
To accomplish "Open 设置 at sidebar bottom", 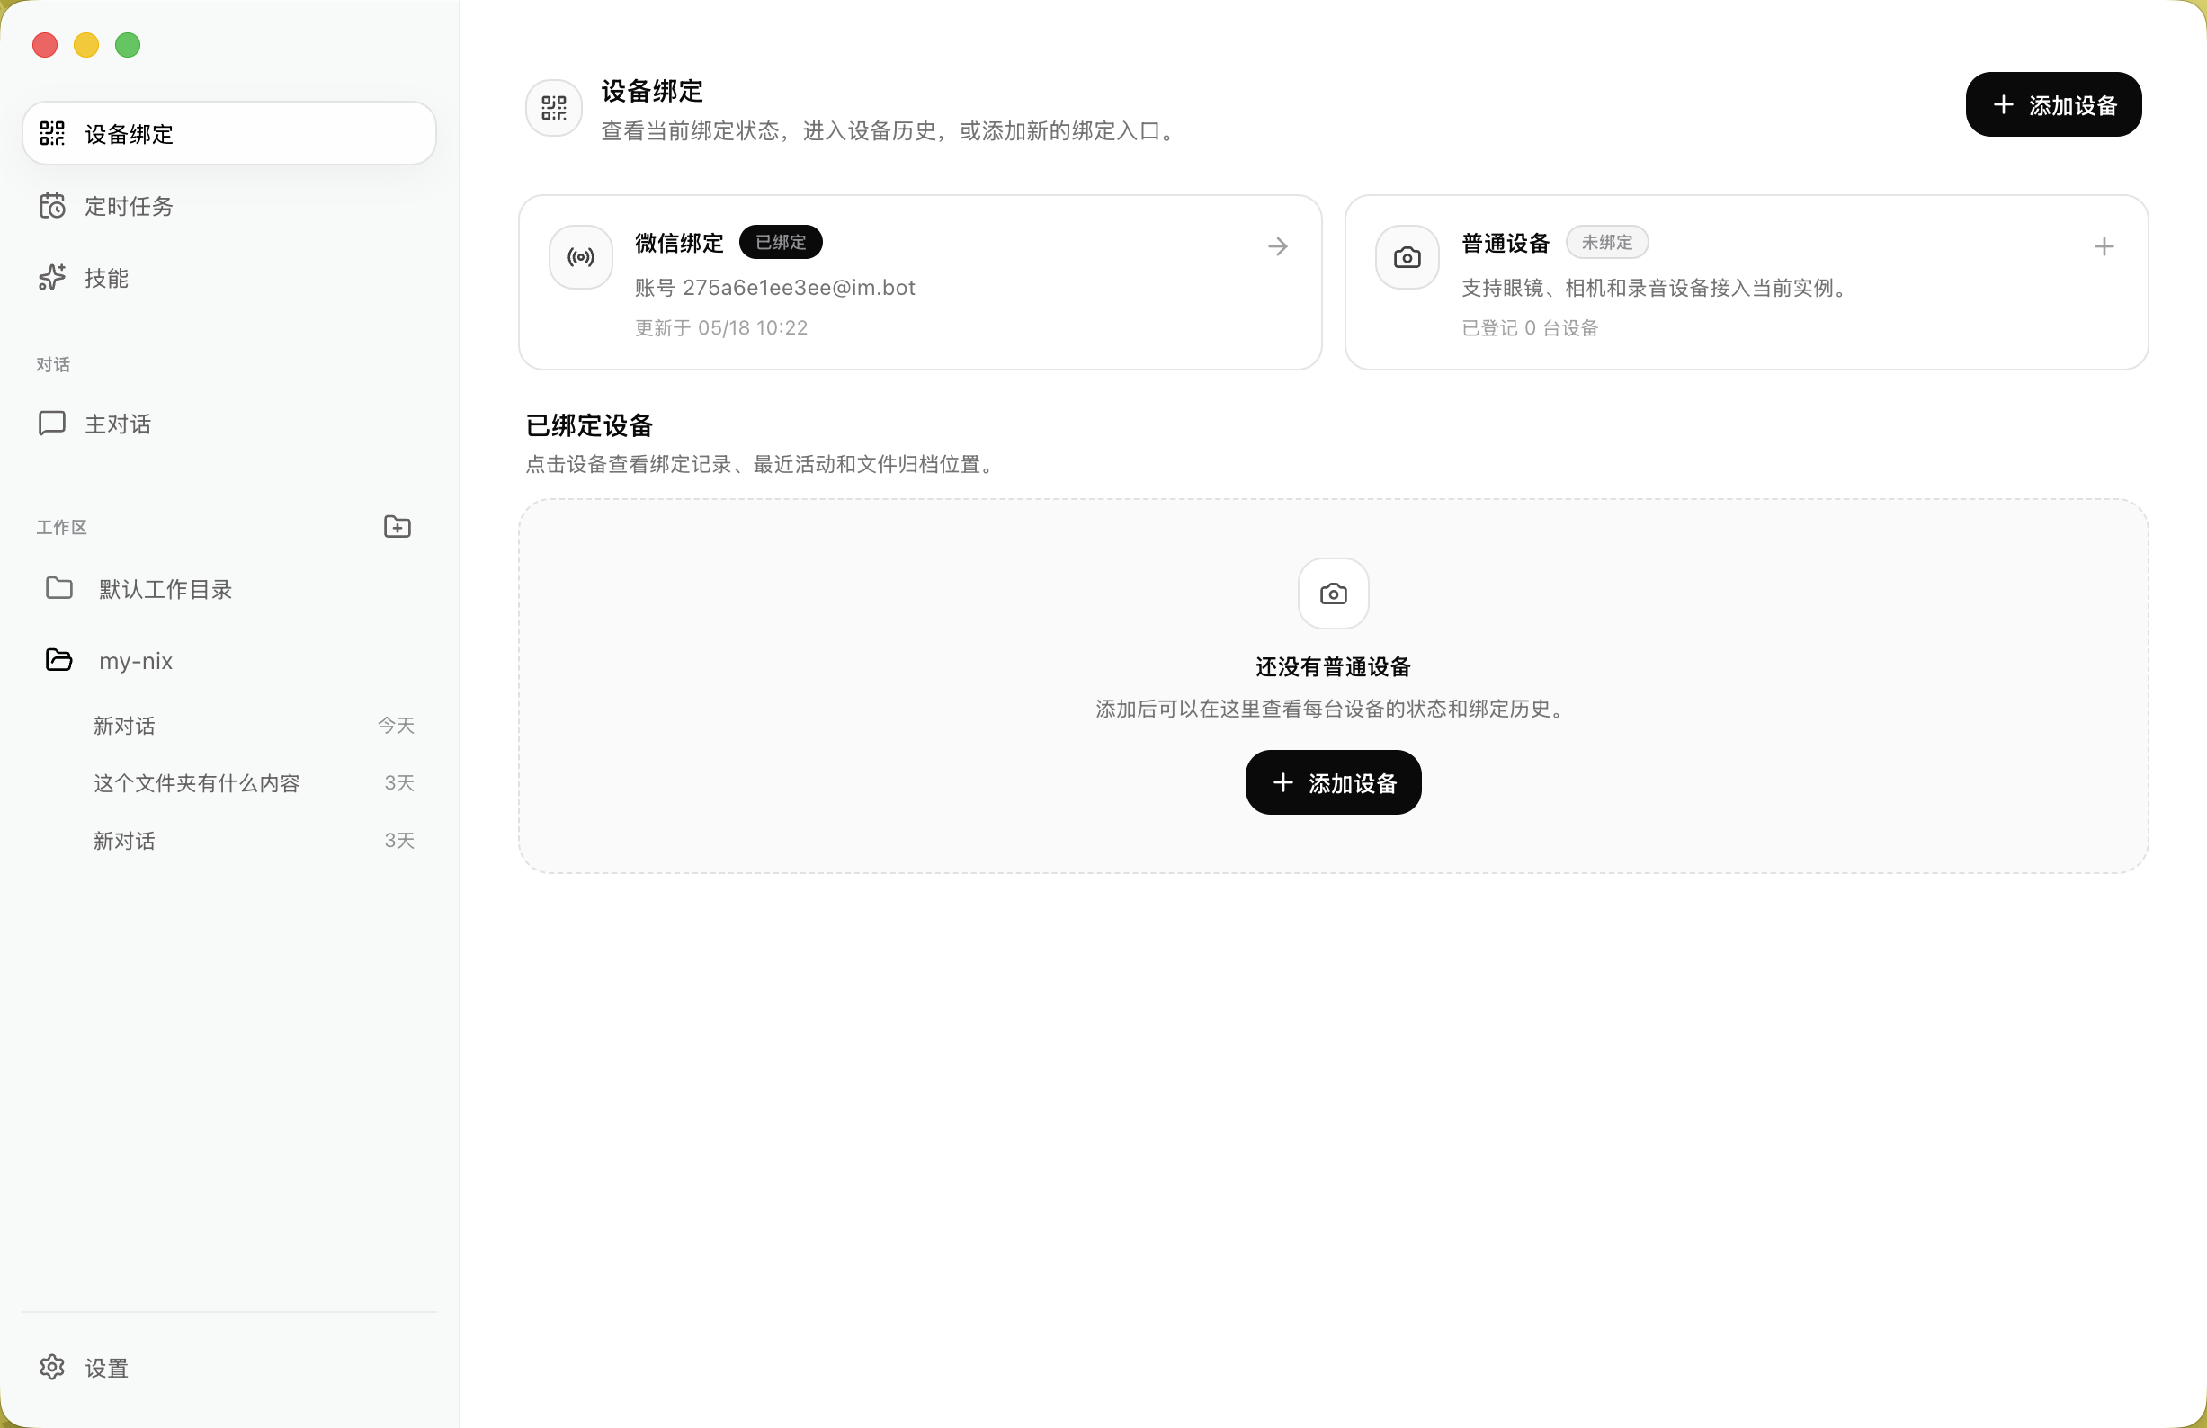I will (228, 1368).
